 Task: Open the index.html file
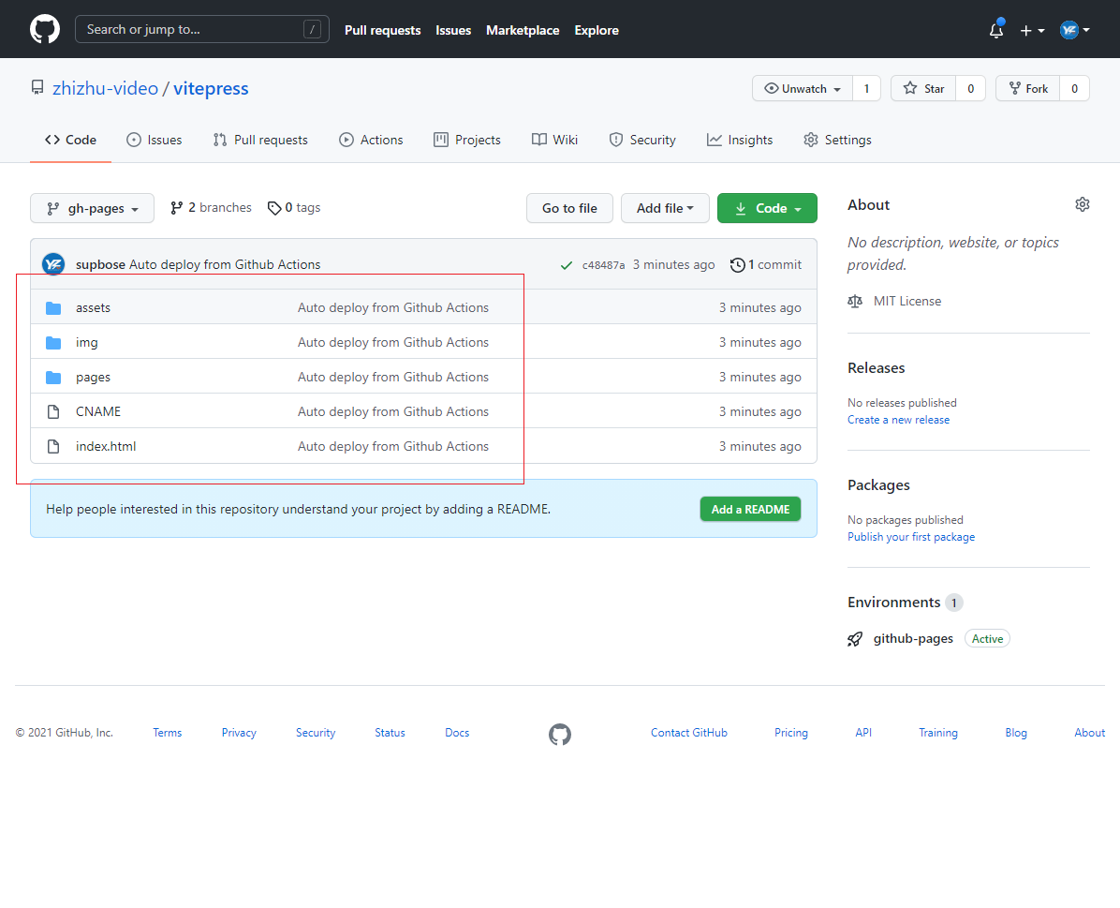(x=106, y=446)
